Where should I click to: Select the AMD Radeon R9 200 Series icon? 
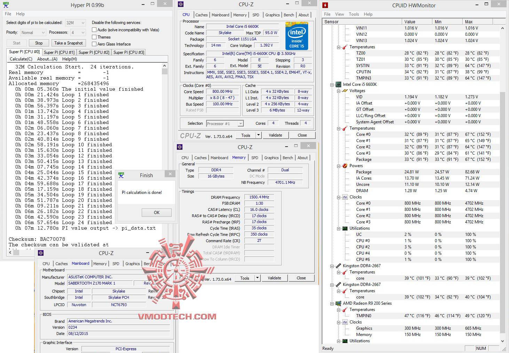coord(338,303)
